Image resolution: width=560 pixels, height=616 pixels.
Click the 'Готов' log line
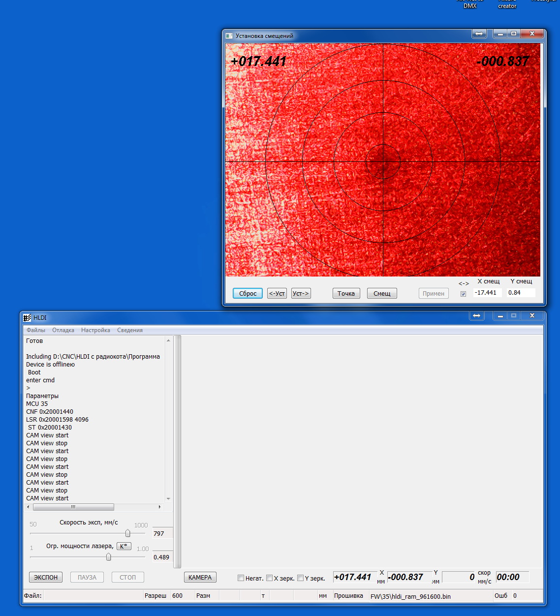coord(34,341)
